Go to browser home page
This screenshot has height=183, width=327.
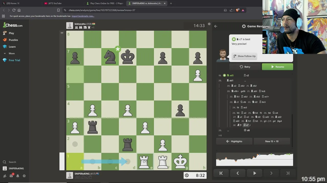19,10
